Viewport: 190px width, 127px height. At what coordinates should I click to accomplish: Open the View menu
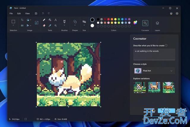[x=27, y=13]
